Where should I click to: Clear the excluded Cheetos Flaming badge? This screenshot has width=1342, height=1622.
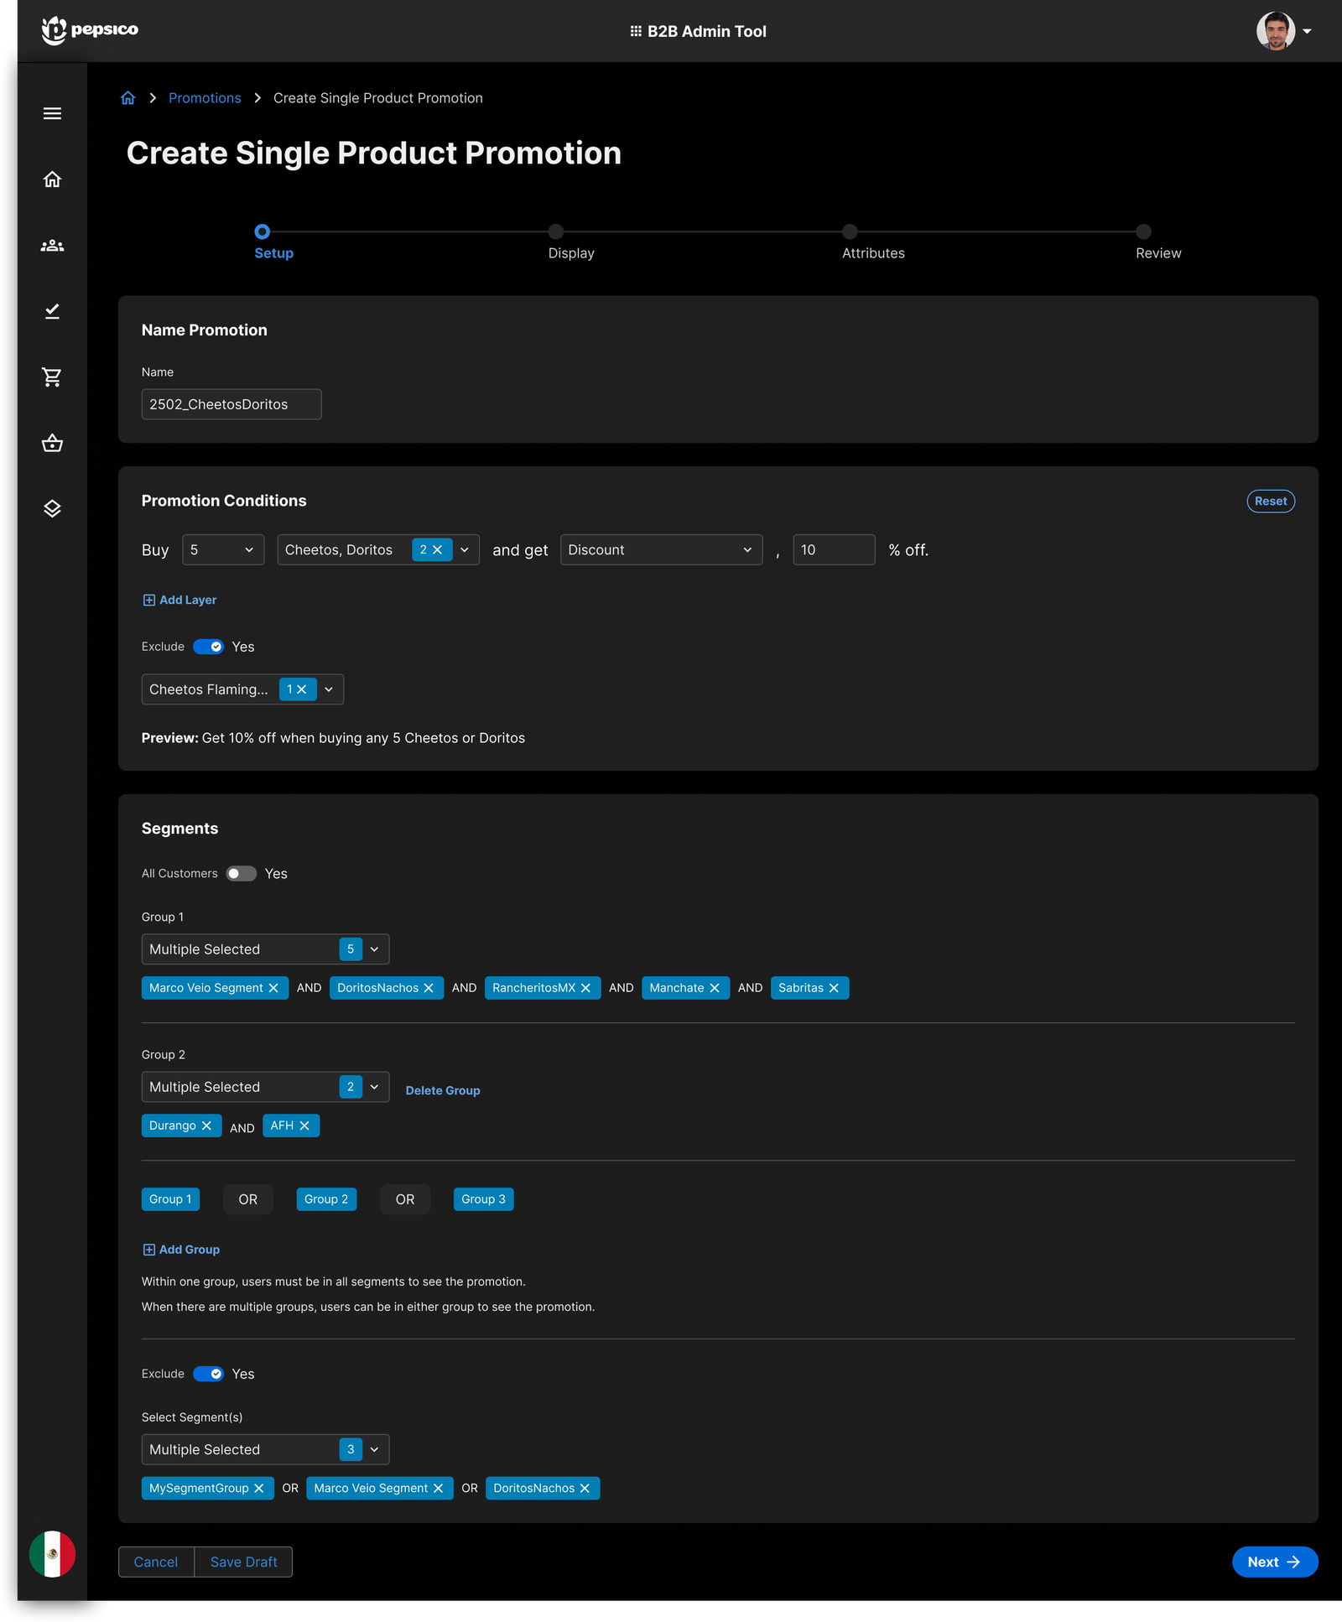pyautogui.click(x=302, y=689)
